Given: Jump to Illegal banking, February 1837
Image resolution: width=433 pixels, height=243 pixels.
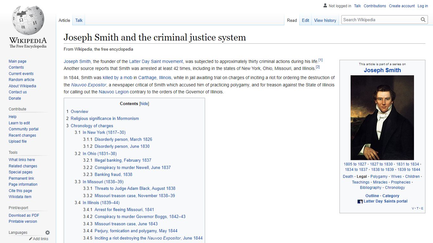Looking at the screenshot, I should 123,160.
